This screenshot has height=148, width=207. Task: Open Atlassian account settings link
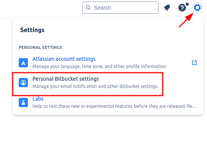pyautogui.click(x=64, y=59)
